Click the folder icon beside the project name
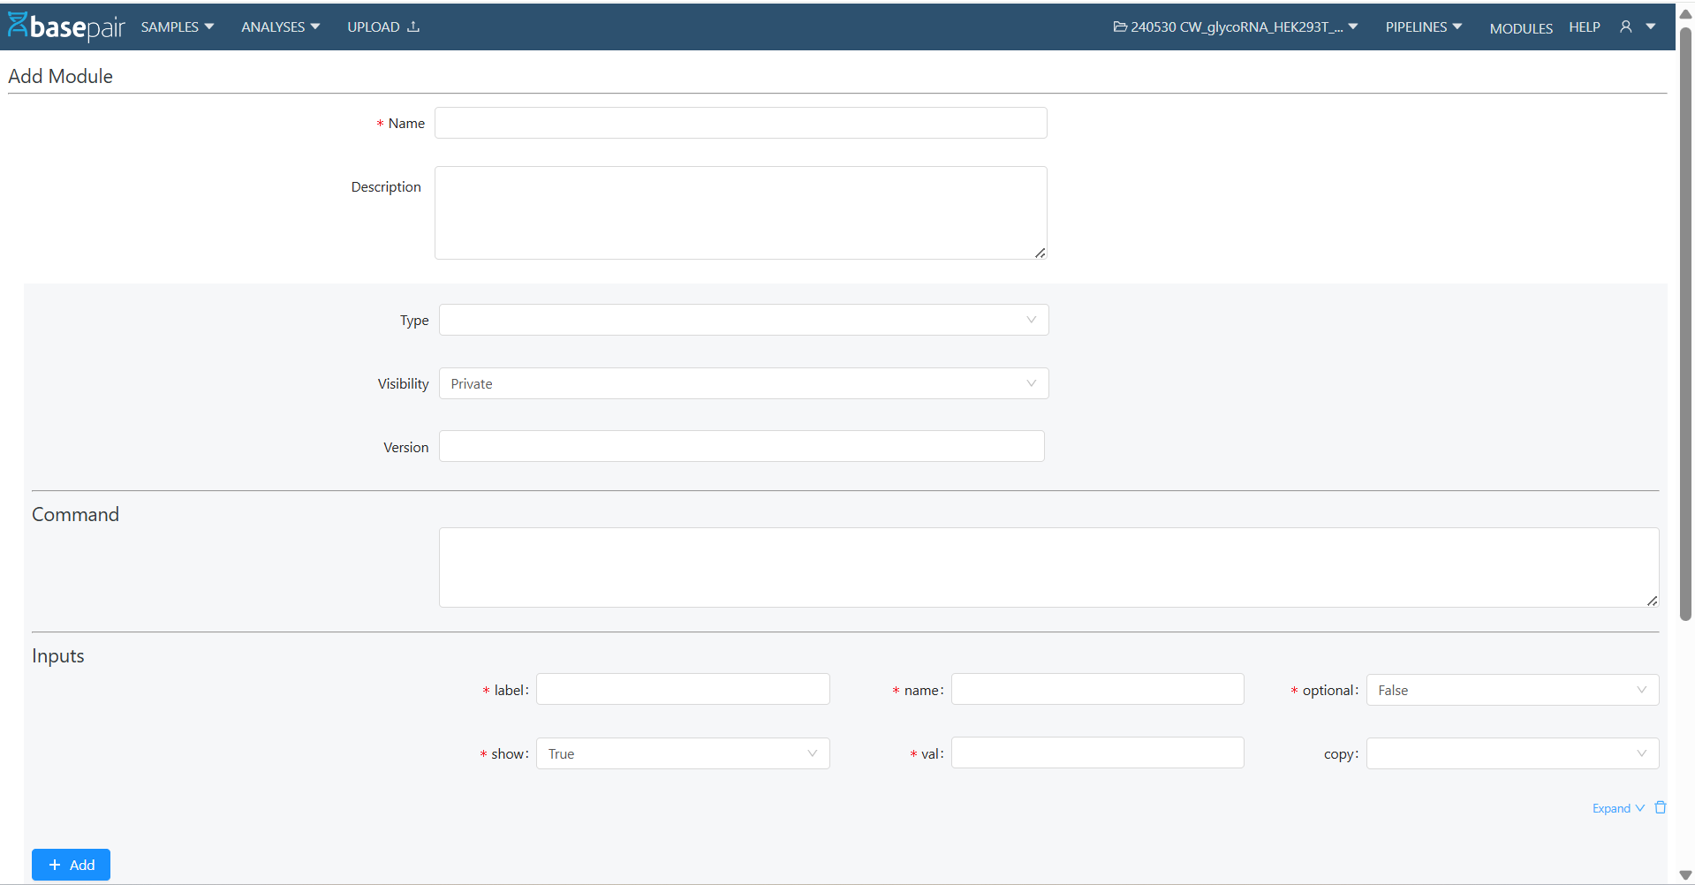This screenshot has width=1695, height=885. pos(1119,26)
